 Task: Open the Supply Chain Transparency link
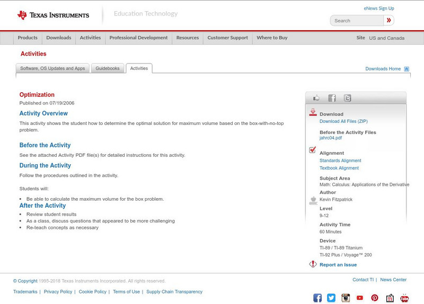(174, 292)
